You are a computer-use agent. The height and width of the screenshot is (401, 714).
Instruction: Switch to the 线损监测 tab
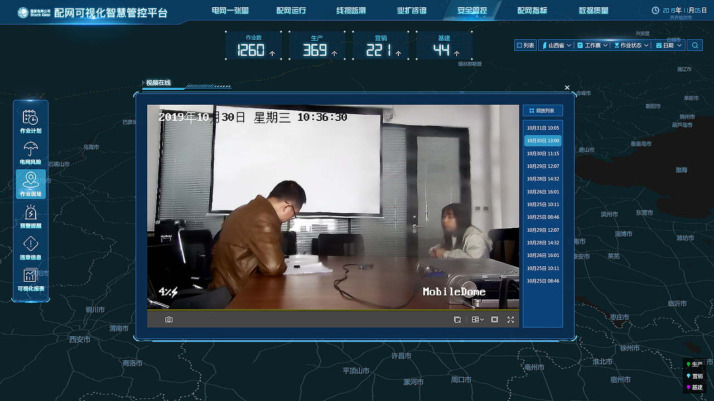[x=351, y=11]
